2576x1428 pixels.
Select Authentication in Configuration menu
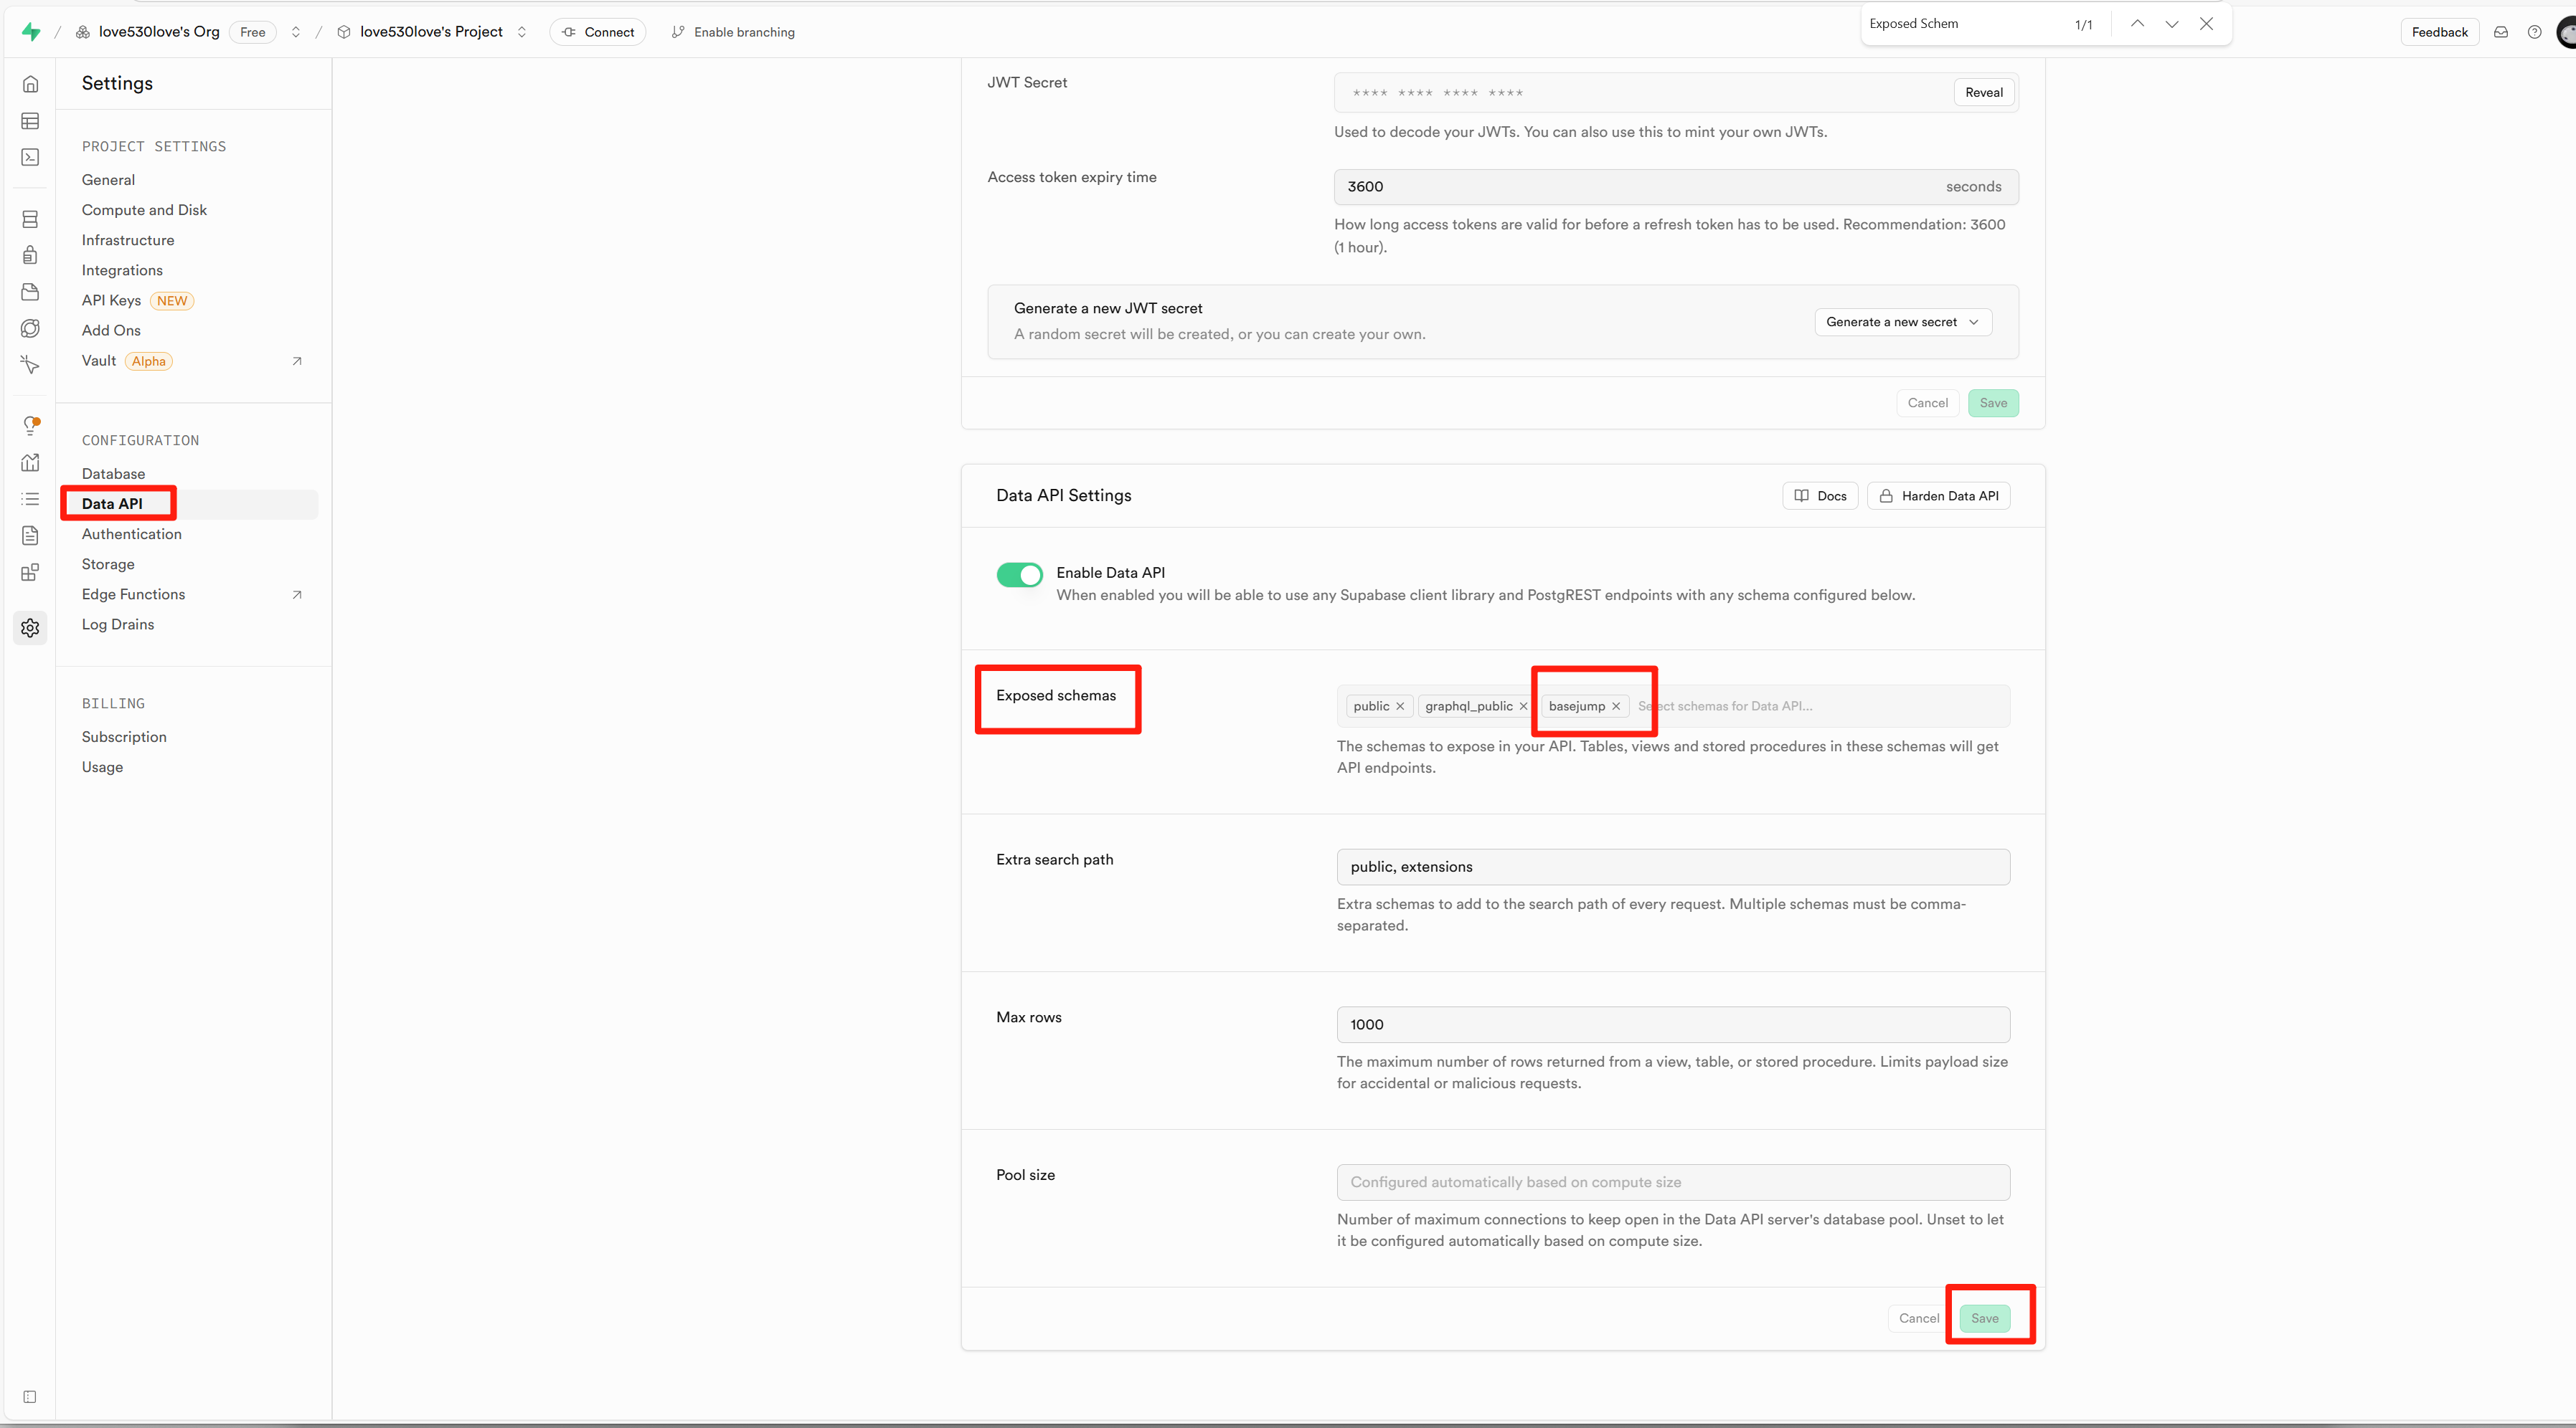pos(132,533)
